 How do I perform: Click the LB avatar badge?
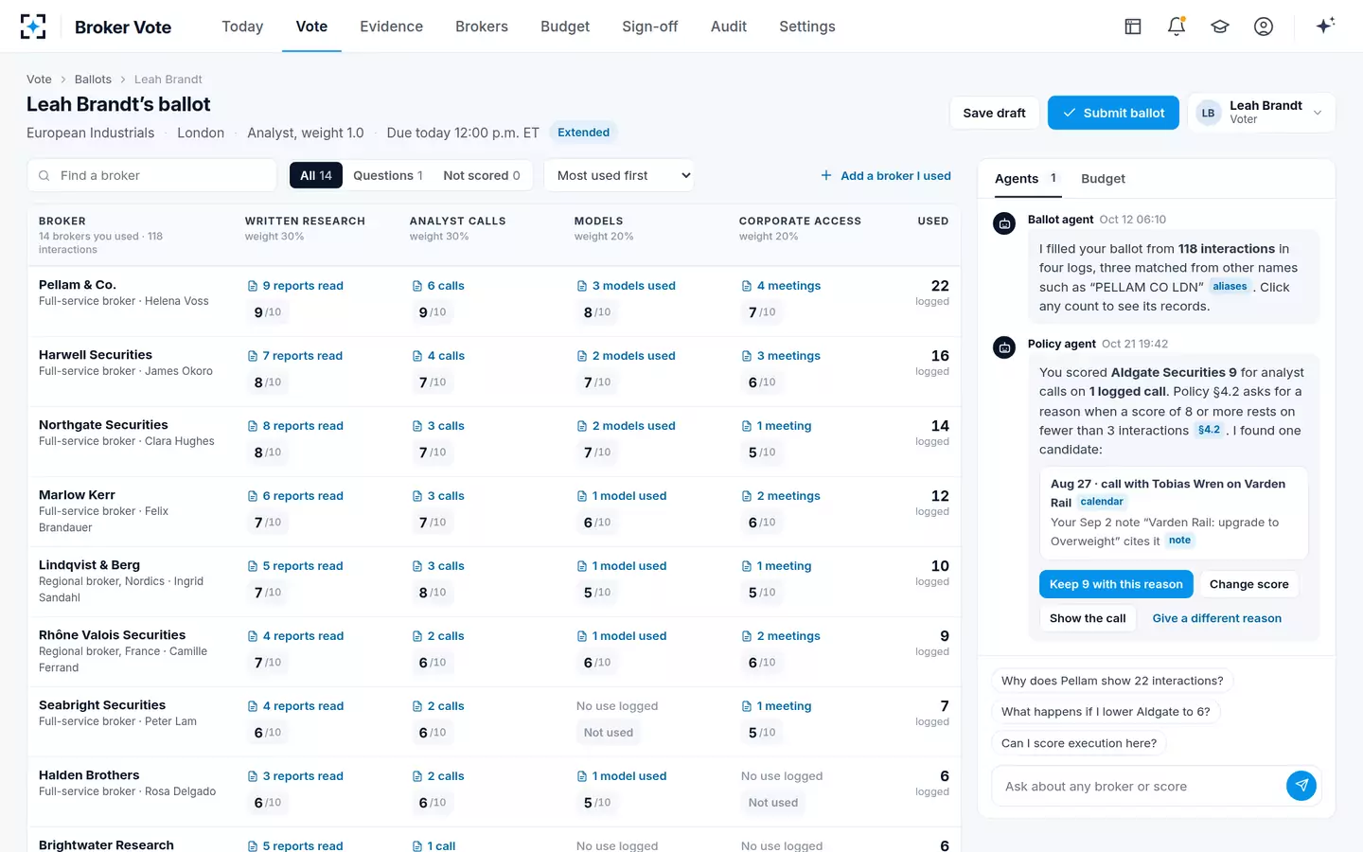click(x=1208, y=113)
